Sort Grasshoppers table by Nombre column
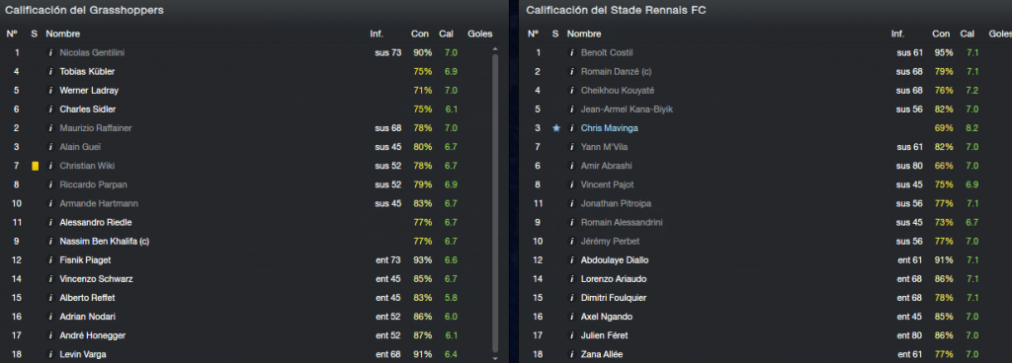This screenshot has width=1012, height=363. point(62,34)
